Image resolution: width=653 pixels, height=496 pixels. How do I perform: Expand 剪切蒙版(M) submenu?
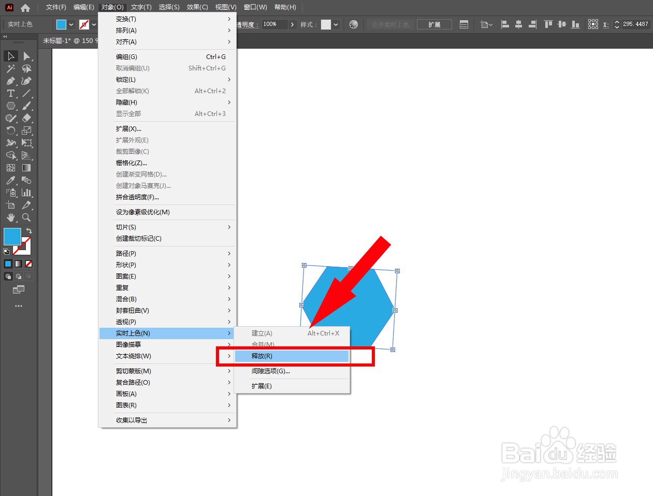point(167,371)
